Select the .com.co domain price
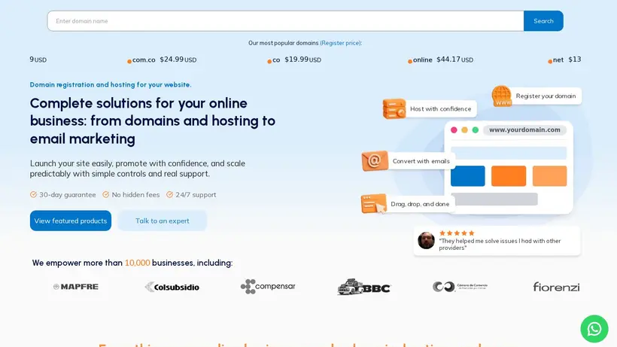 tap(162, 59)
